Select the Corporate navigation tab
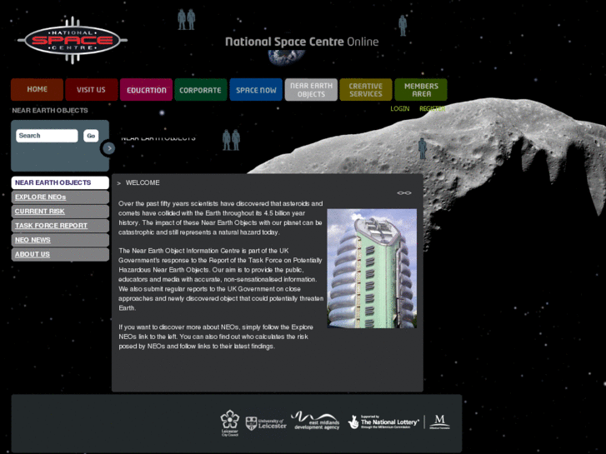Screen dimensions: 606x454 point(201,89)
